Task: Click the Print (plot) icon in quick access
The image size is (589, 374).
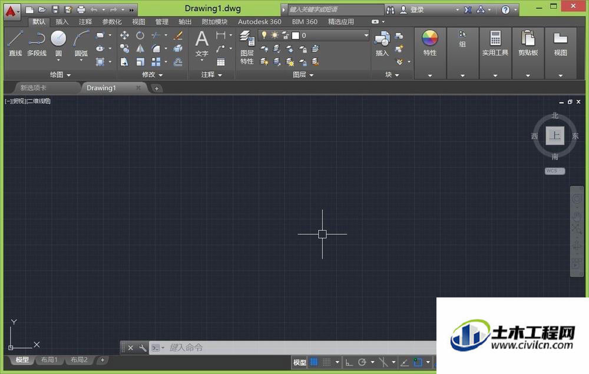Action: point(81,10)
